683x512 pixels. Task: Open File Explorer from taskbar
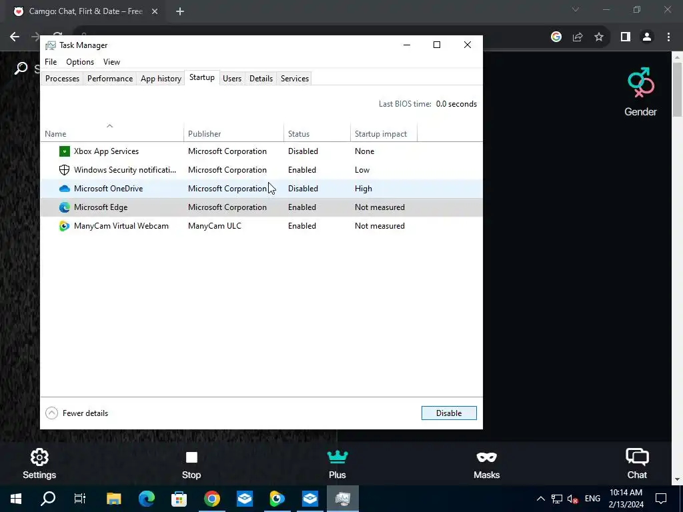pos(113,499)
